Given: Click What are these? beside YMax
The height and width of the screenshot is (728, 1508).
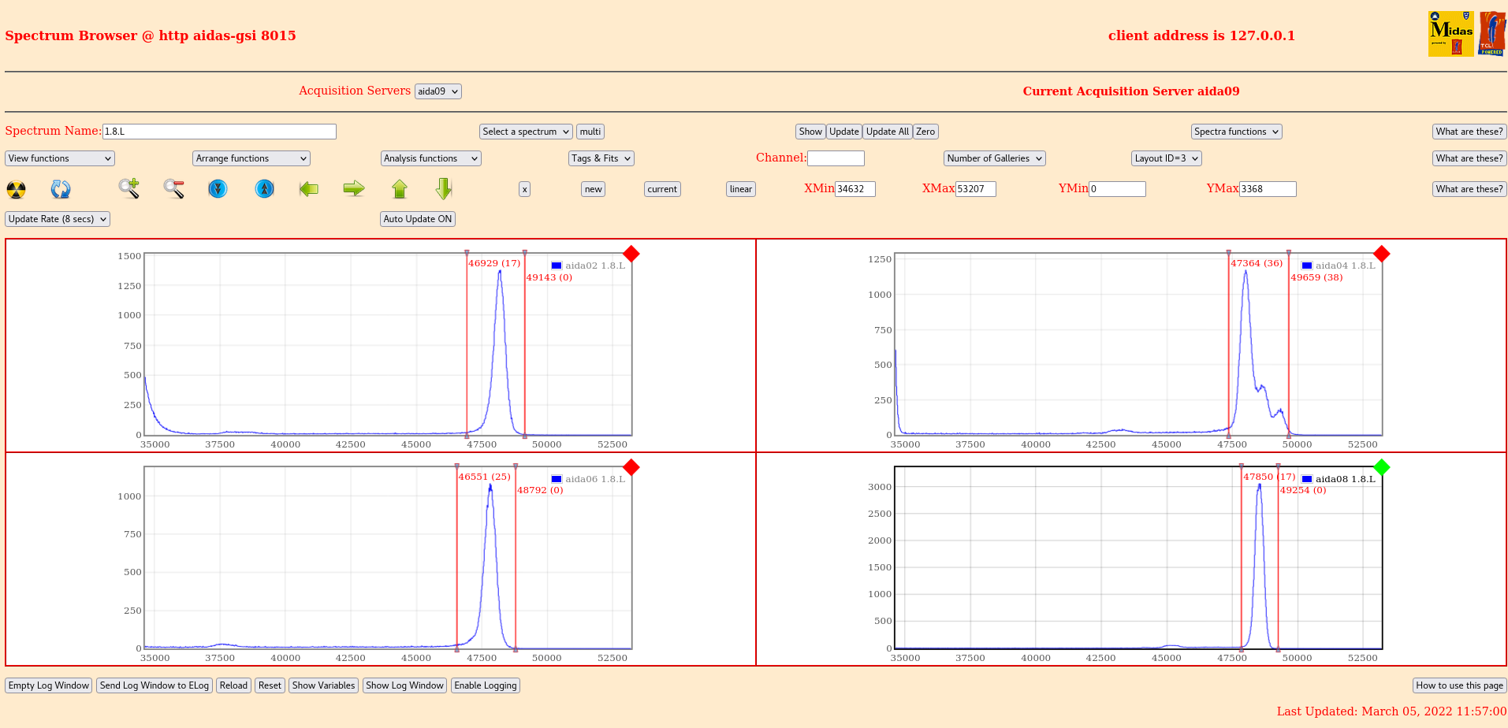Looking at the screenshot, I should [1469, 189].
